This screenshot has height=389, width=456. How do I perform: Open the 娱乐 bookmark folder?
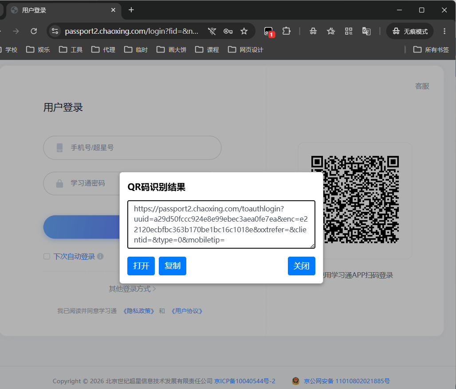point(38,50)
